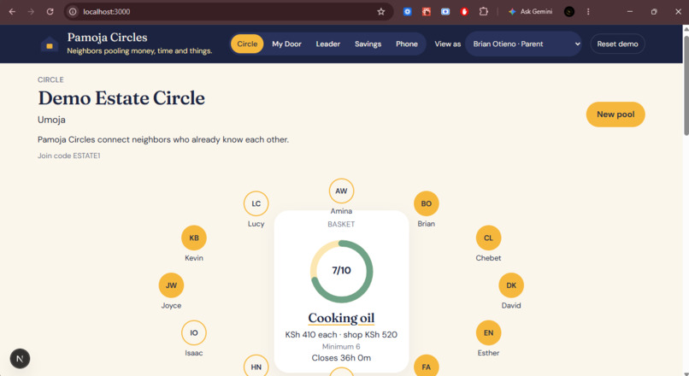Open the Phone tab
The width and height of the screenshot is (689, 376).
[x=406, y=44]
